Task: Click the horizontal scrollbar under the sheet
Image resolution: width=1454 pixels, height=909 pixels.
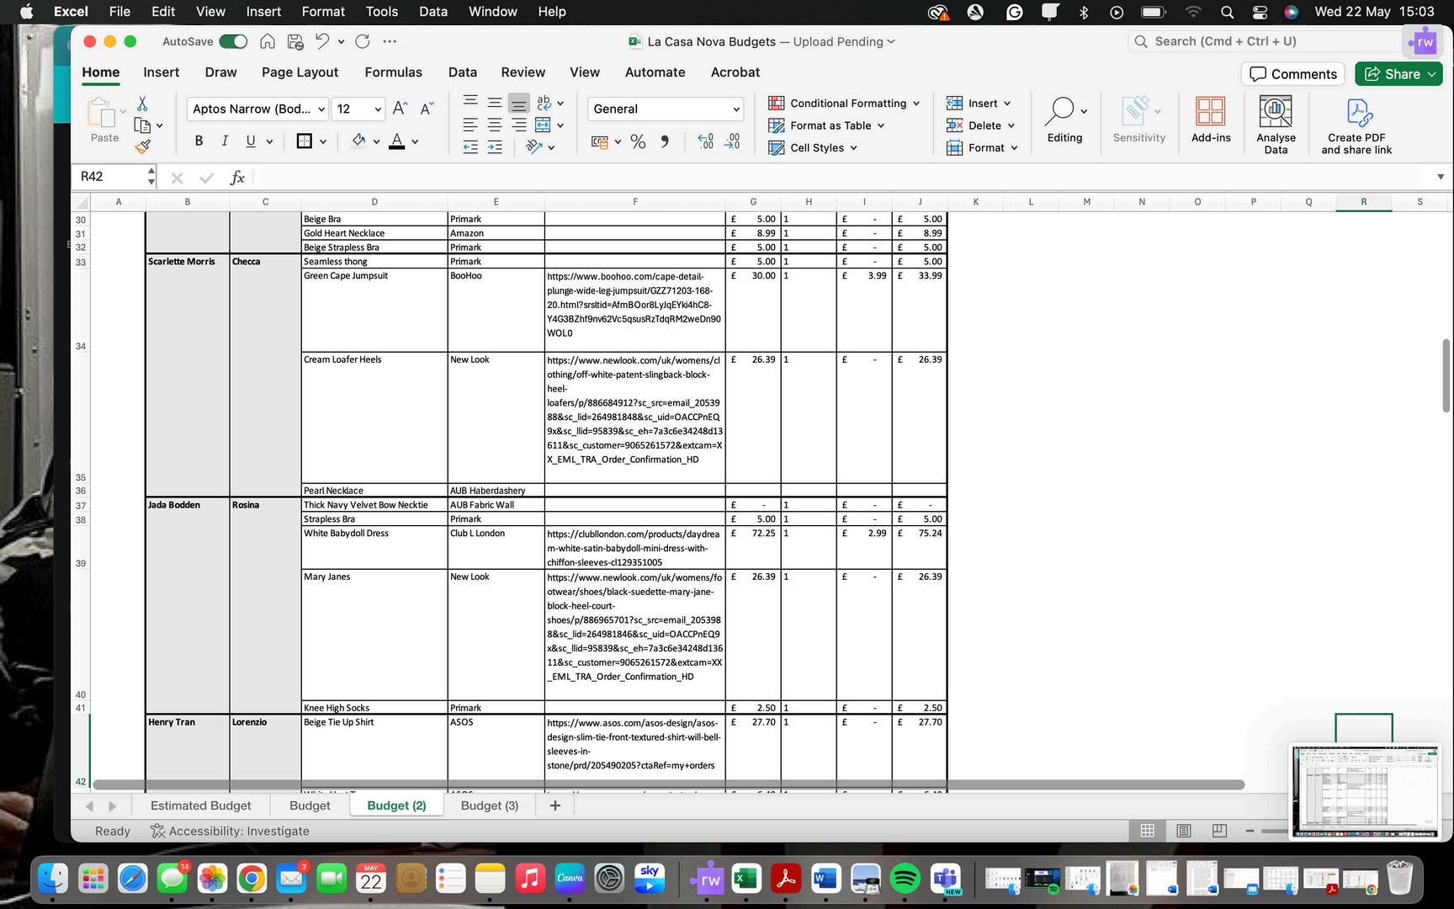Action: pyautogui.click(x=668, y=784)
